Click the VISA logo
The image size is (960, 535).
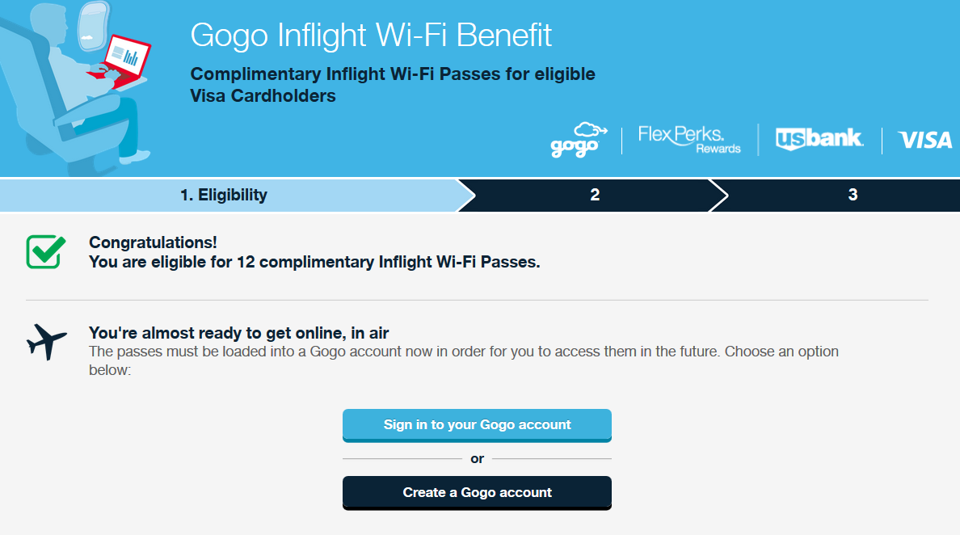coord(925,141)
